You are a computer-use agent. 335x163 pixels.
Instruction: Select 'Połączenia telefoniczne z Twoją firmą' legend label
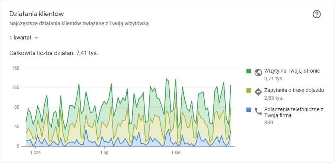[294, 113]
